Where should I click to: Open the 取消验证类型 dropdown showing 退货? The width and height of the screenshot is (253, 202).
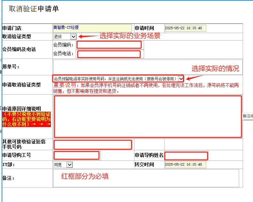pyautogui.click(x=65, y=37)
